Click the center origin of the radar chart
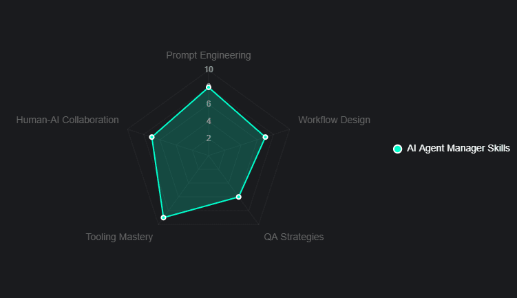517x298 pixels. click(x=209, y=156)
